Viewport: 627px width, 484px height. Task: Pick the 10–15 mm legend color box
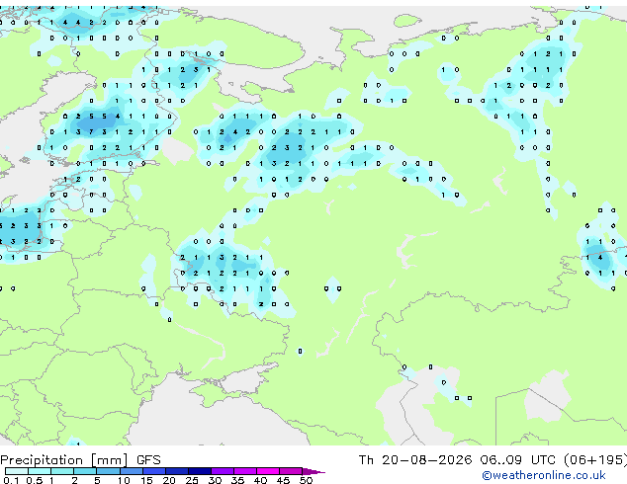click(x=131, y=471)
